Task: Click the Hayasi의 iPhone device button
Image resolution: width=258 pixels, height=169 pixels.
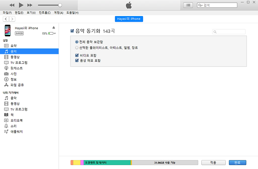Action: coord(129,19)
